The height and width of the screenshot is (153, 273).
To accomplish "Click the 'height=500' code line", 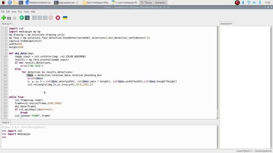I will click(16, 47).
